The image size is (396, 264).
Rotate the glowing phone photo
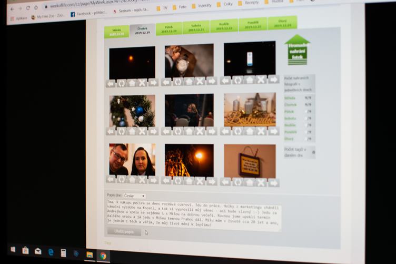pyautogui.click(x=237, y=80)
